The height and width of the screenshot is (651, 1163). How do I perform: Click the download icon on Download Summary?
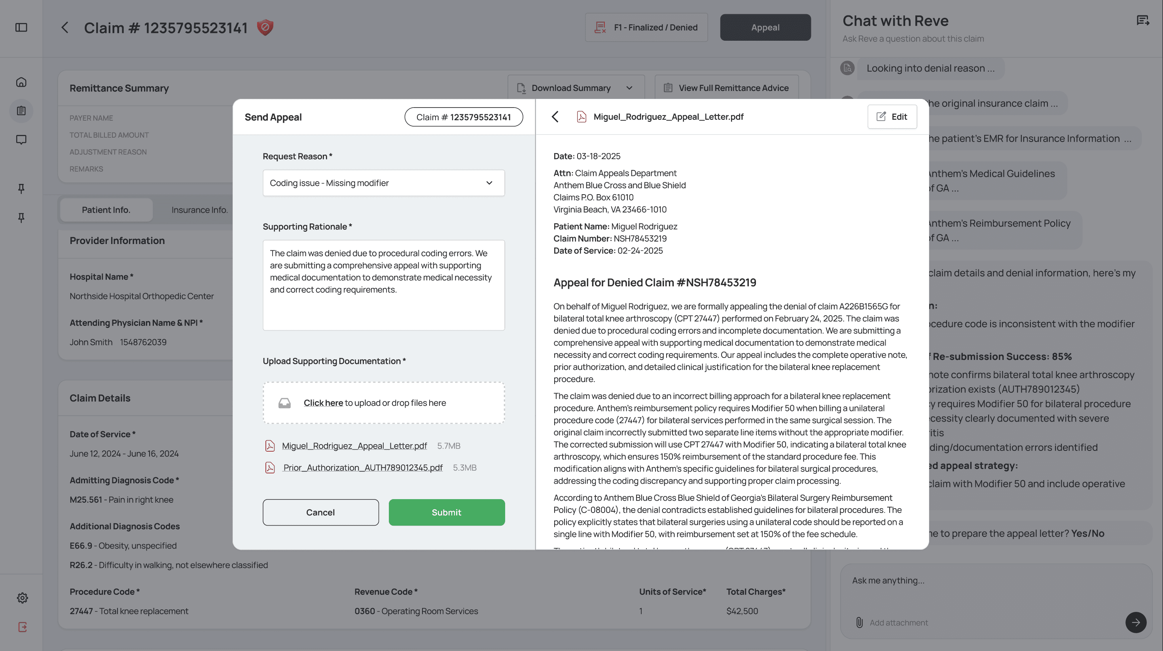521,87
